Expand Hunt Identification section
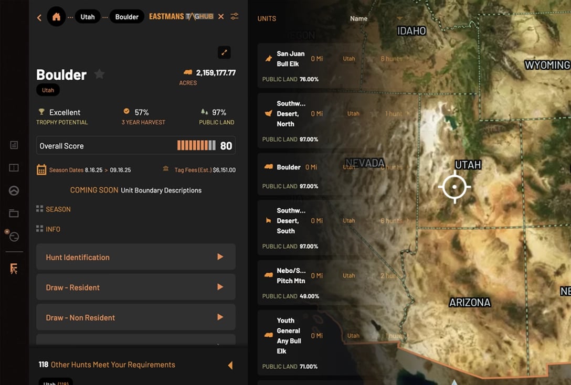The image size is (571, 385). [136, 257]
